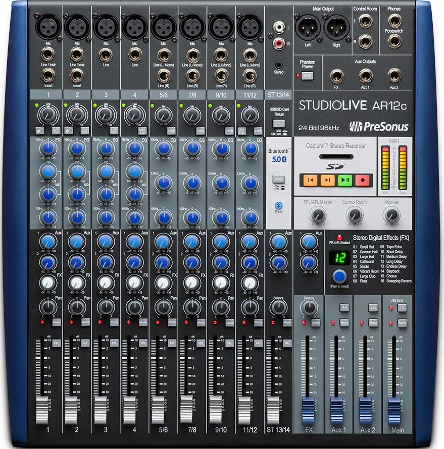Mute the ST 13/14 channel

(x=287, y=322)
